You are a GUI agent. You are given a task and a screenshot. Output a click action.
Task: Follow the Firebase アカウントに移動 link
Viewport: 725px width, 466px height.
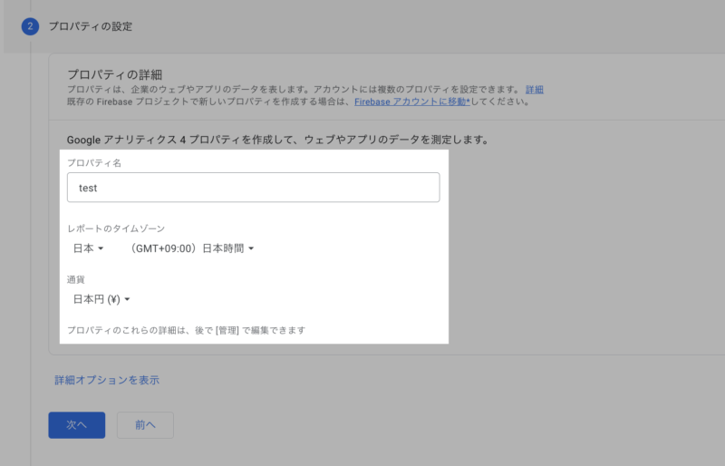411,102
